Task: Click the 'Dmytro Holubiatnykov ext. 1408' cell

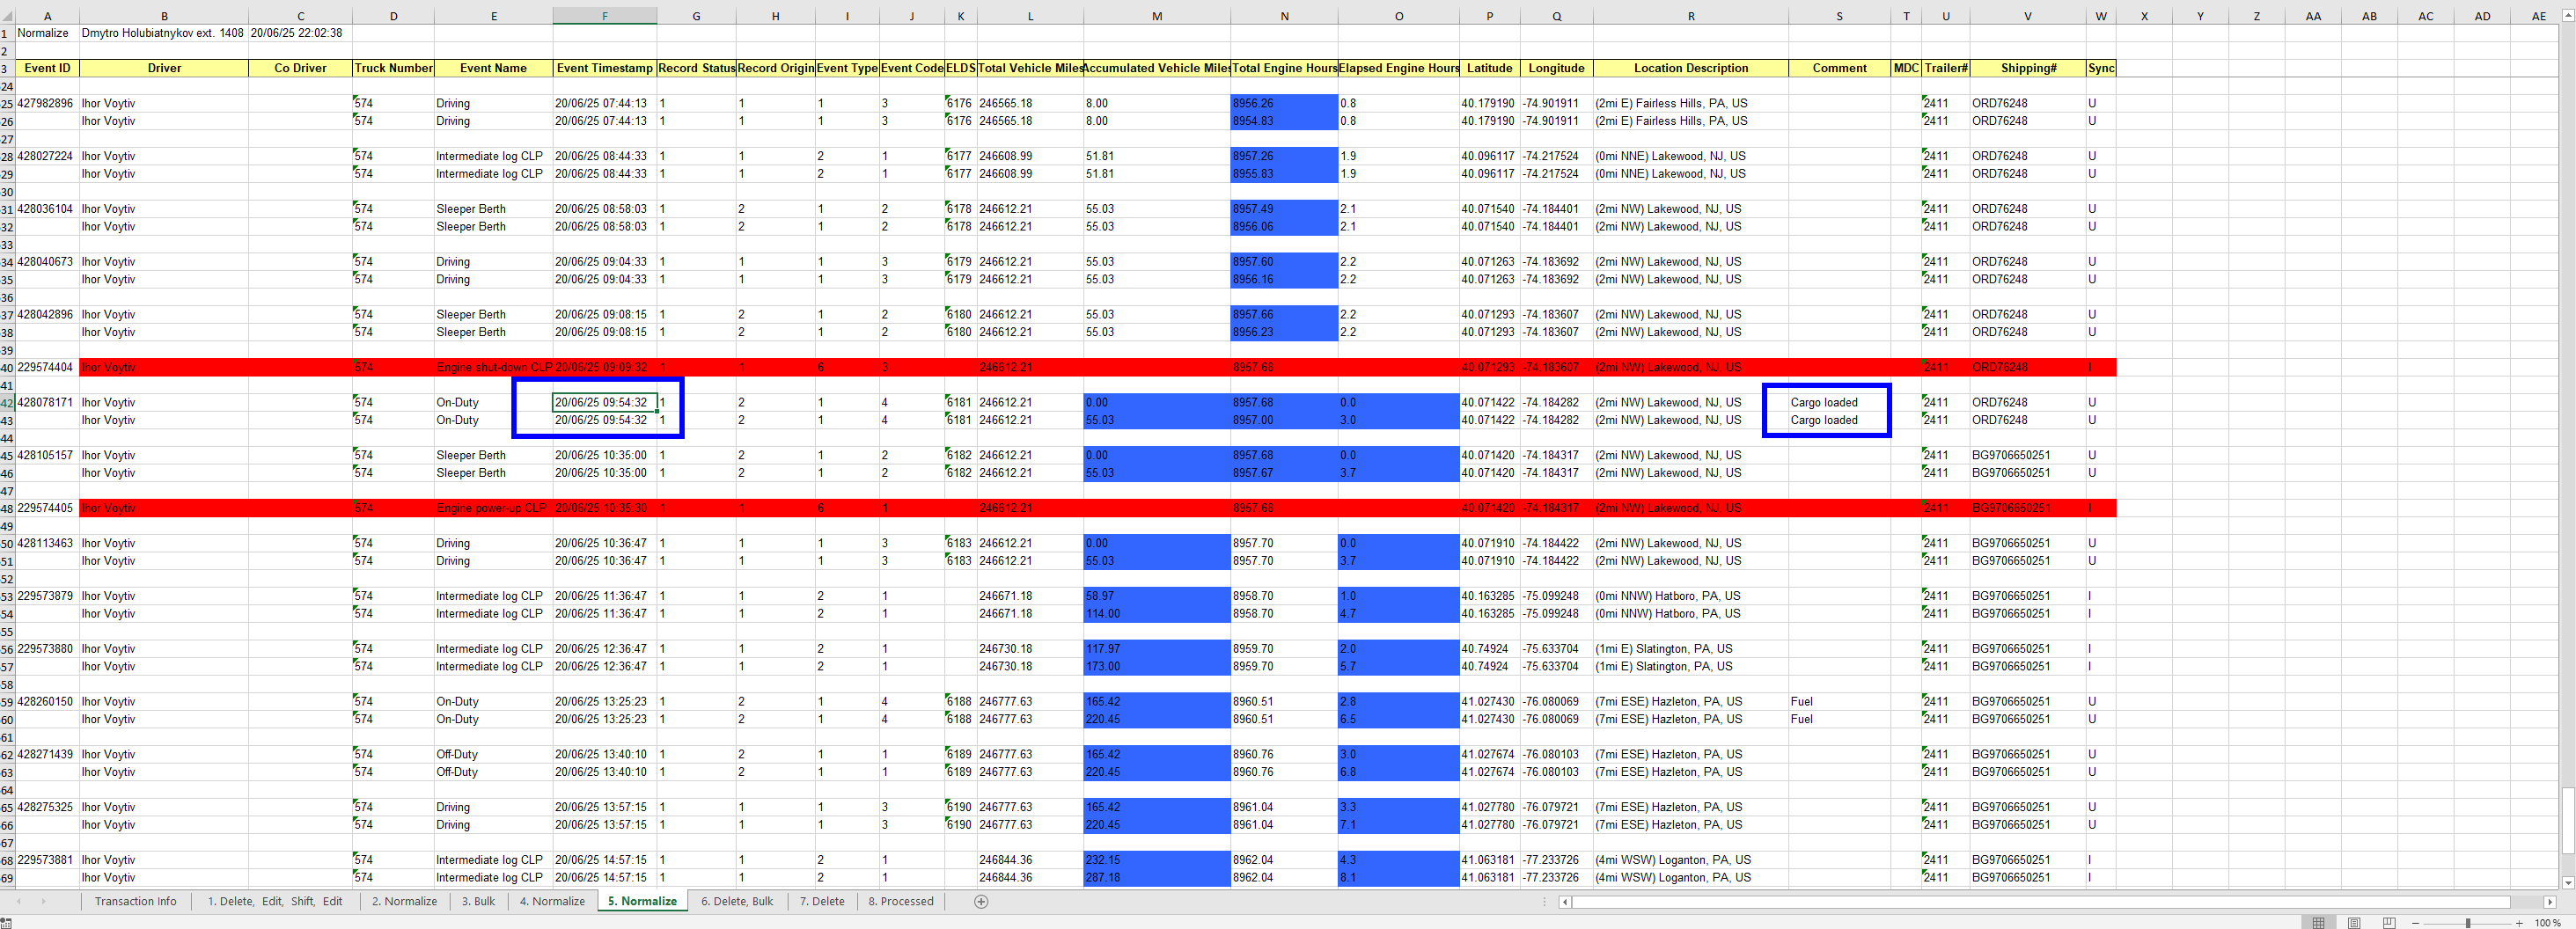Action: 164,33
